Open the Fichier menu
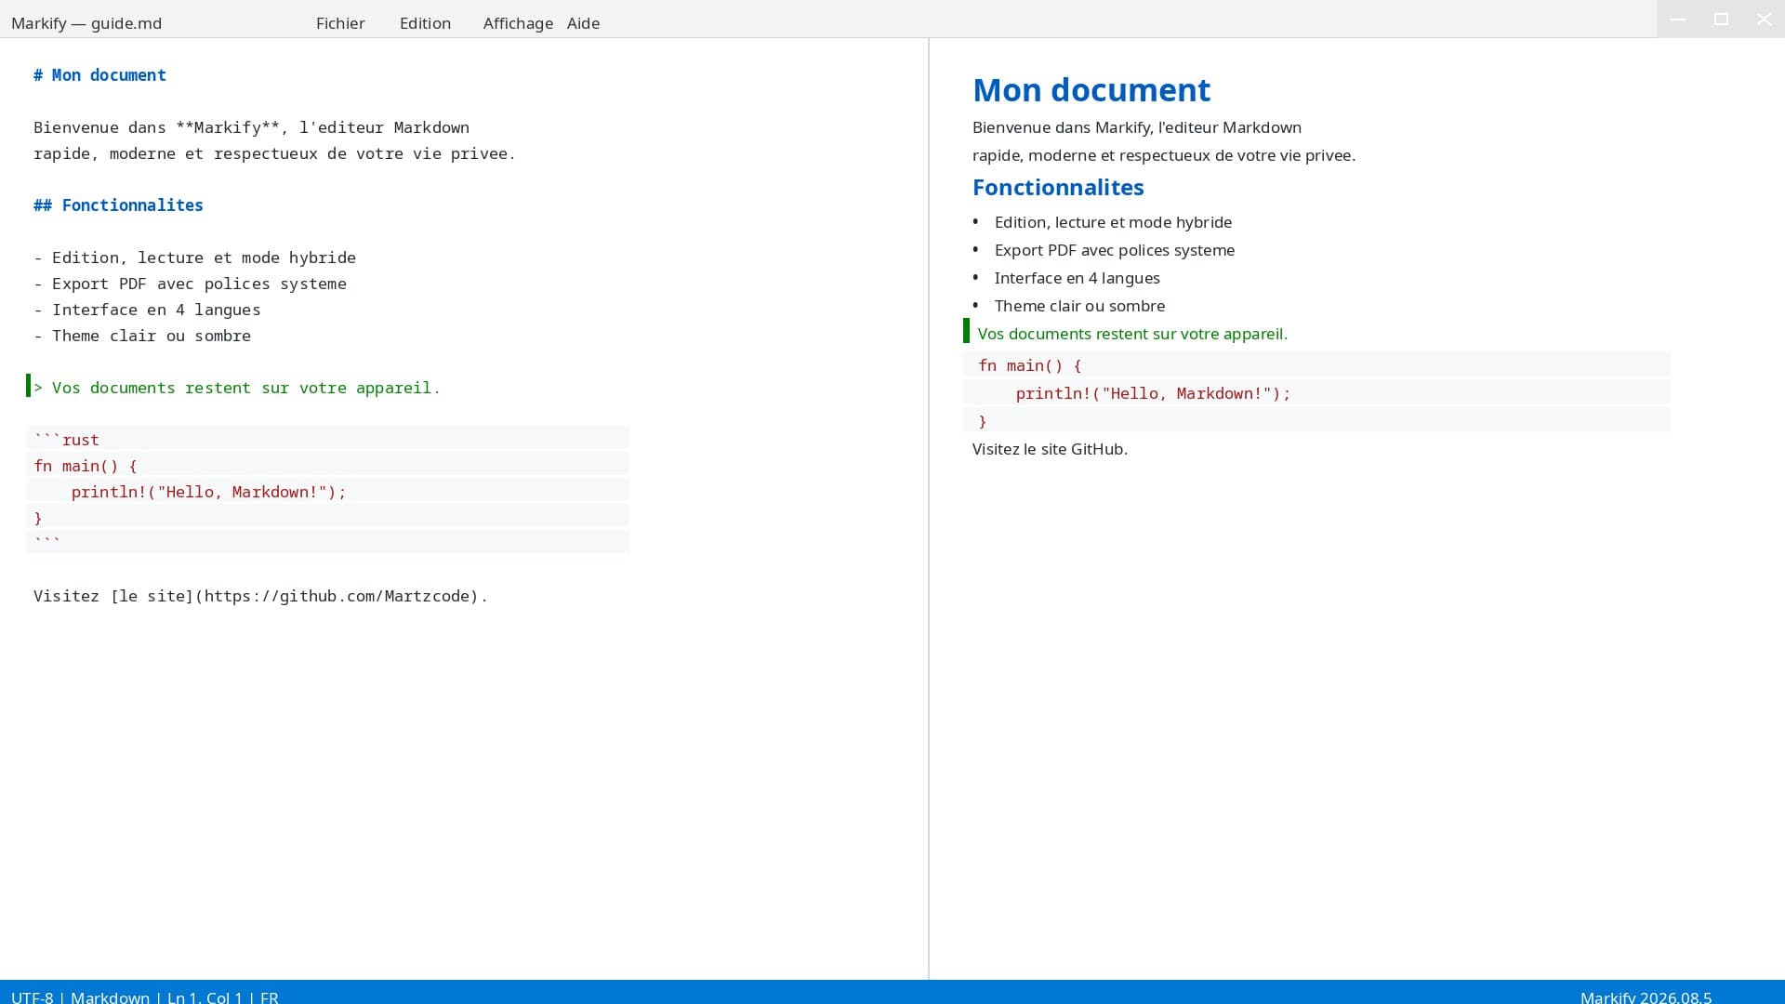Viewport: 1785px width, 1004px height. (x=340, y=23)
